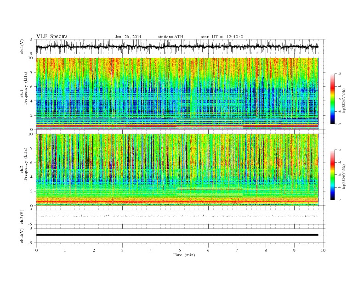This screenshot has width=364, height=281.
Task: Click the time axis tick label '10'
Action: tap(323, 250)
